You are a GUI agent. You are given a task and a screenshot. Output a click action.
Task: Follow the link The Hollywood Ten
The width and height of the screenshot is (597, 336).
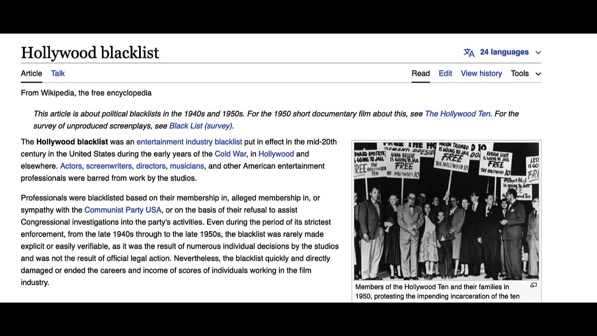pos(458,114)
